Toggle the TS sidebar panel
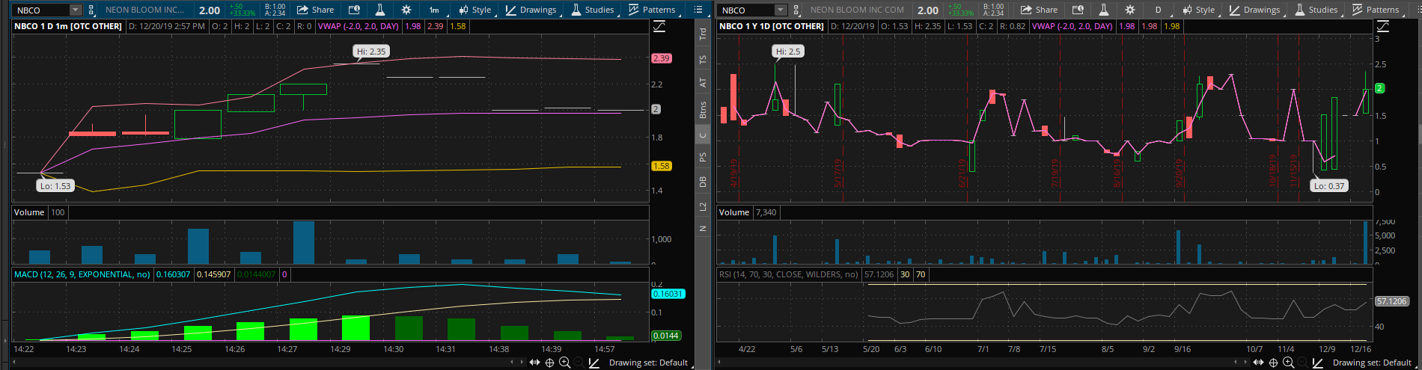The image size is (1422, 370). pos(703,59)
